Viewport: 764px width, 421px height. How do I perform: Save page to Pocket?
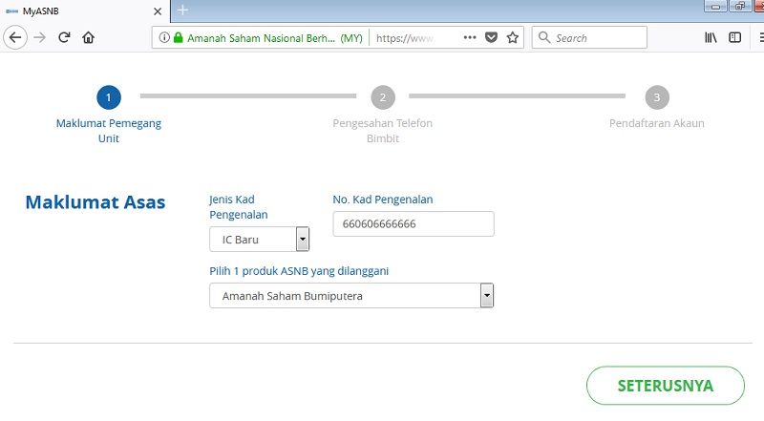click(491, 37)
